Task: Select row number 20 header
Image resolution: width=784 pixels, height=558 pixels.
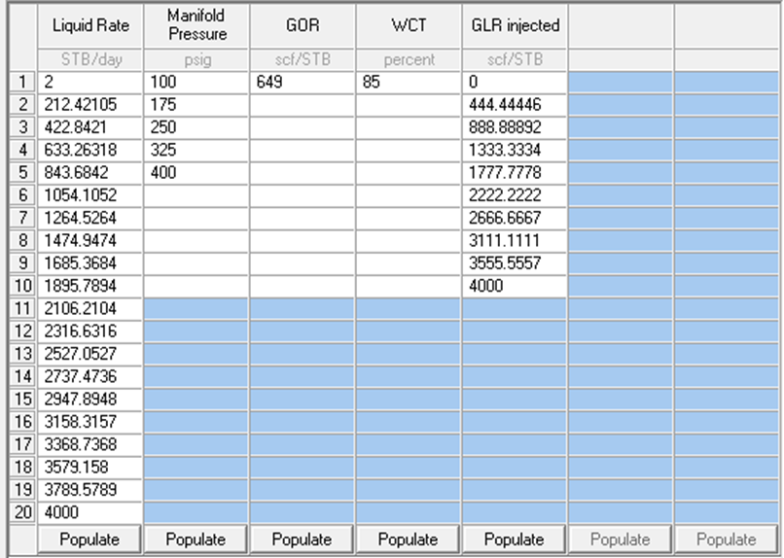Action: coord(22,512)
